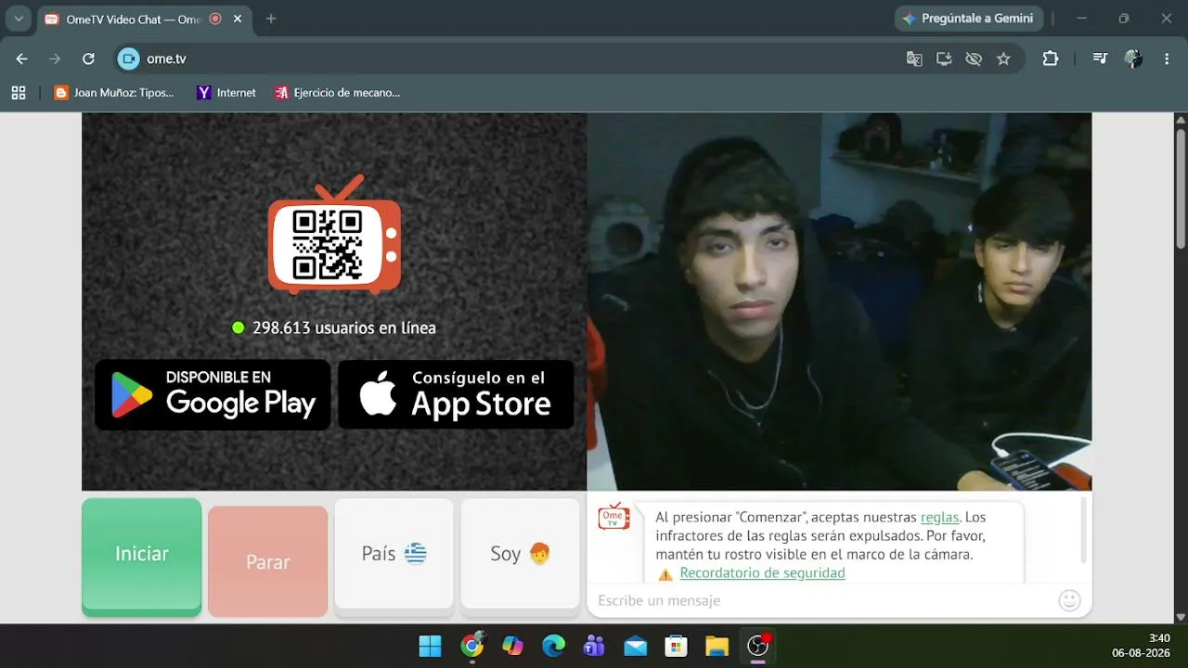Open File Explorer from the taskbar
The height and width of the screenshot is (668, 1188).
click(717, 646)
